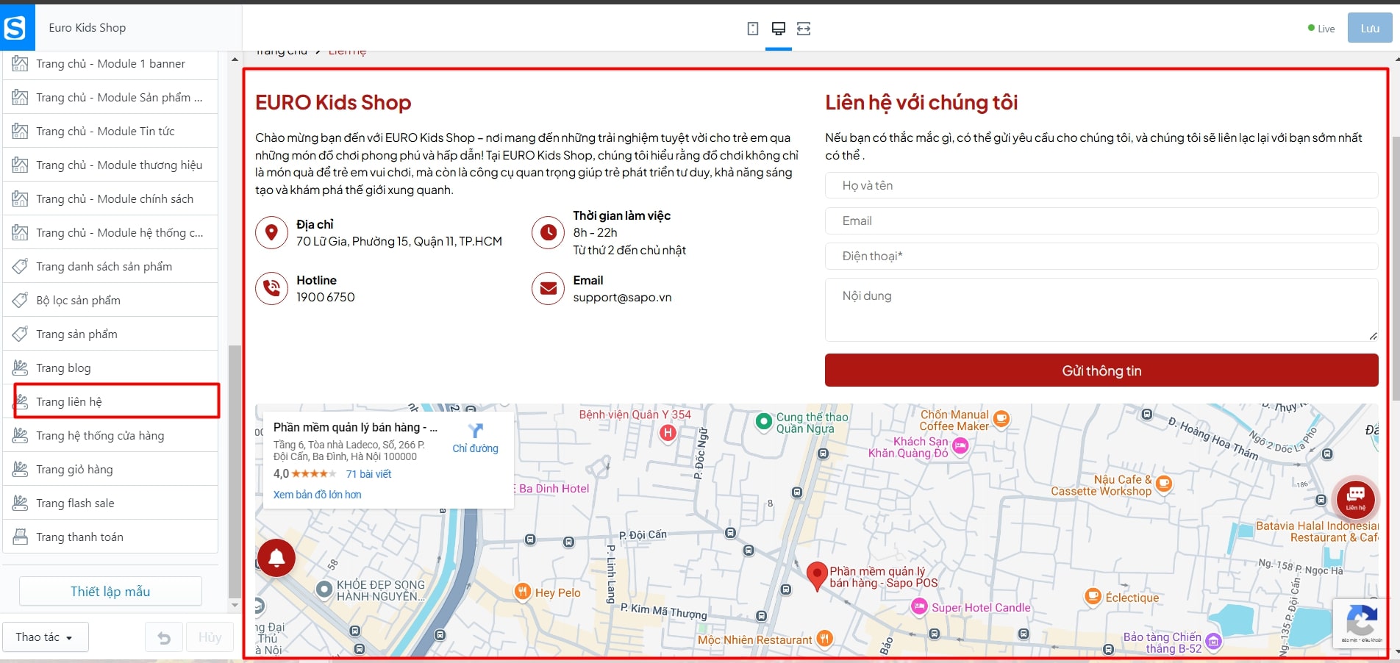1400x663 pixels.
Task: Click the Euro Kids Shop store name
Action: click(87, 27)
